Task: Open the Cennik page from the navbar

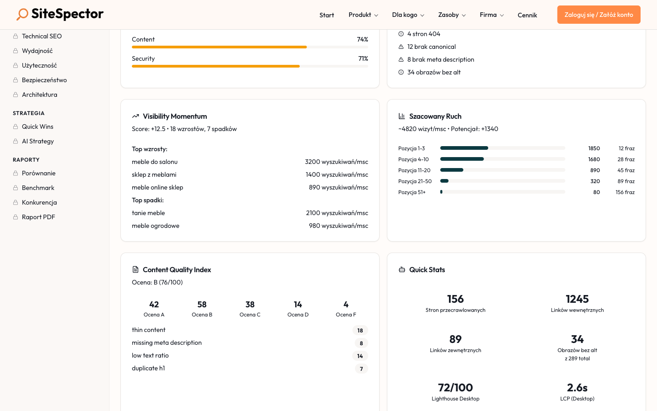Action: (x=527, y=15)
